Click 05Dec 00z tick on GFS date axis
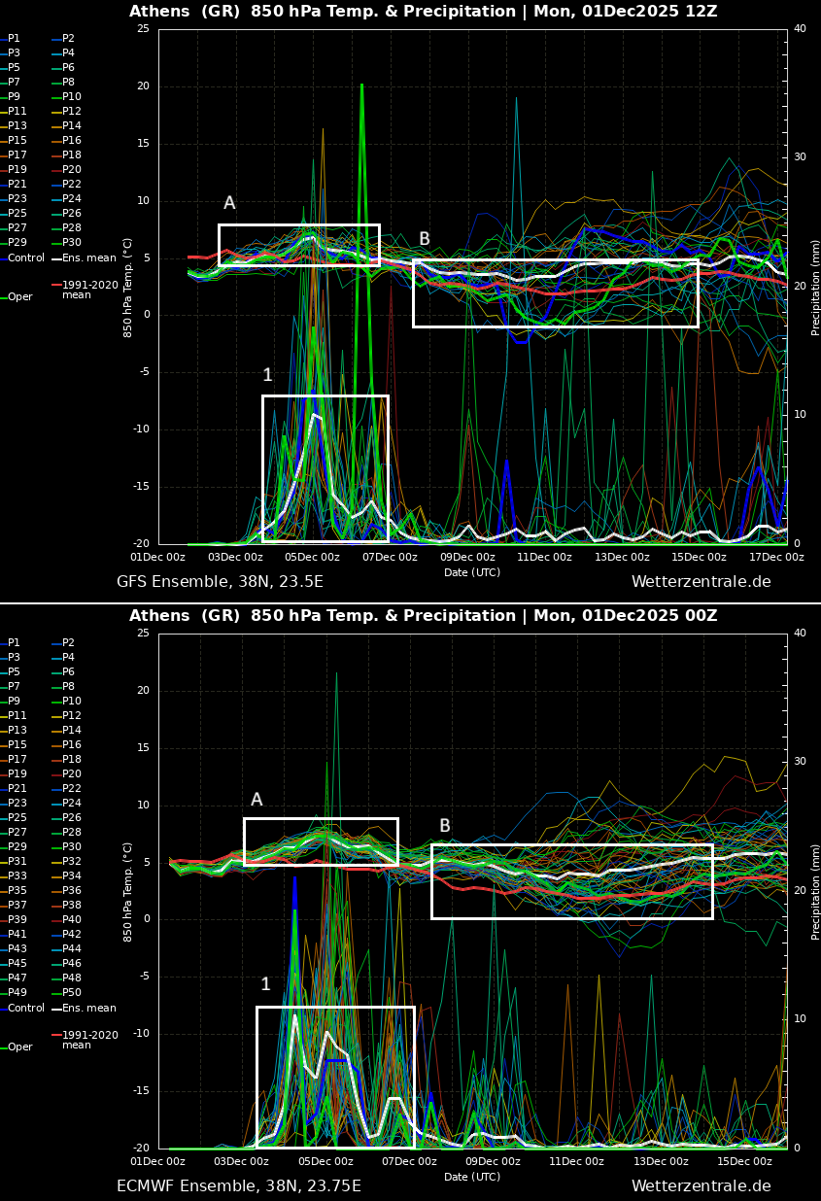The image size is (821, 1201). [x=313, y=557]
